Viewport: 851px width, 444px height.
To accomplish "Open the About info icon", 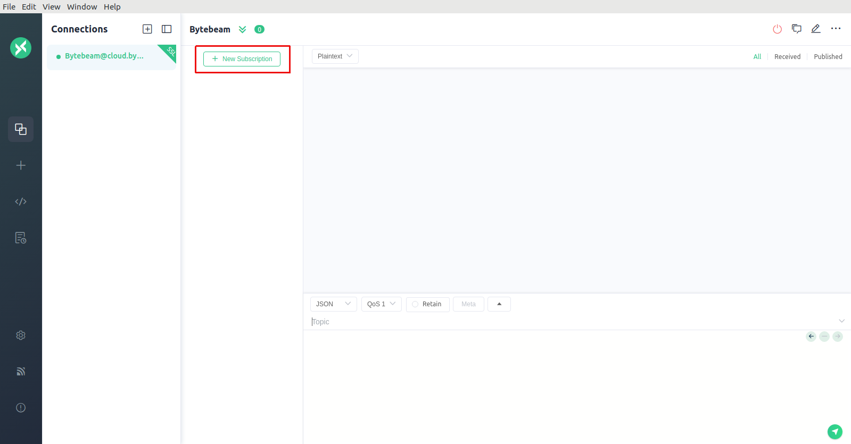I will tap(21, 408).
